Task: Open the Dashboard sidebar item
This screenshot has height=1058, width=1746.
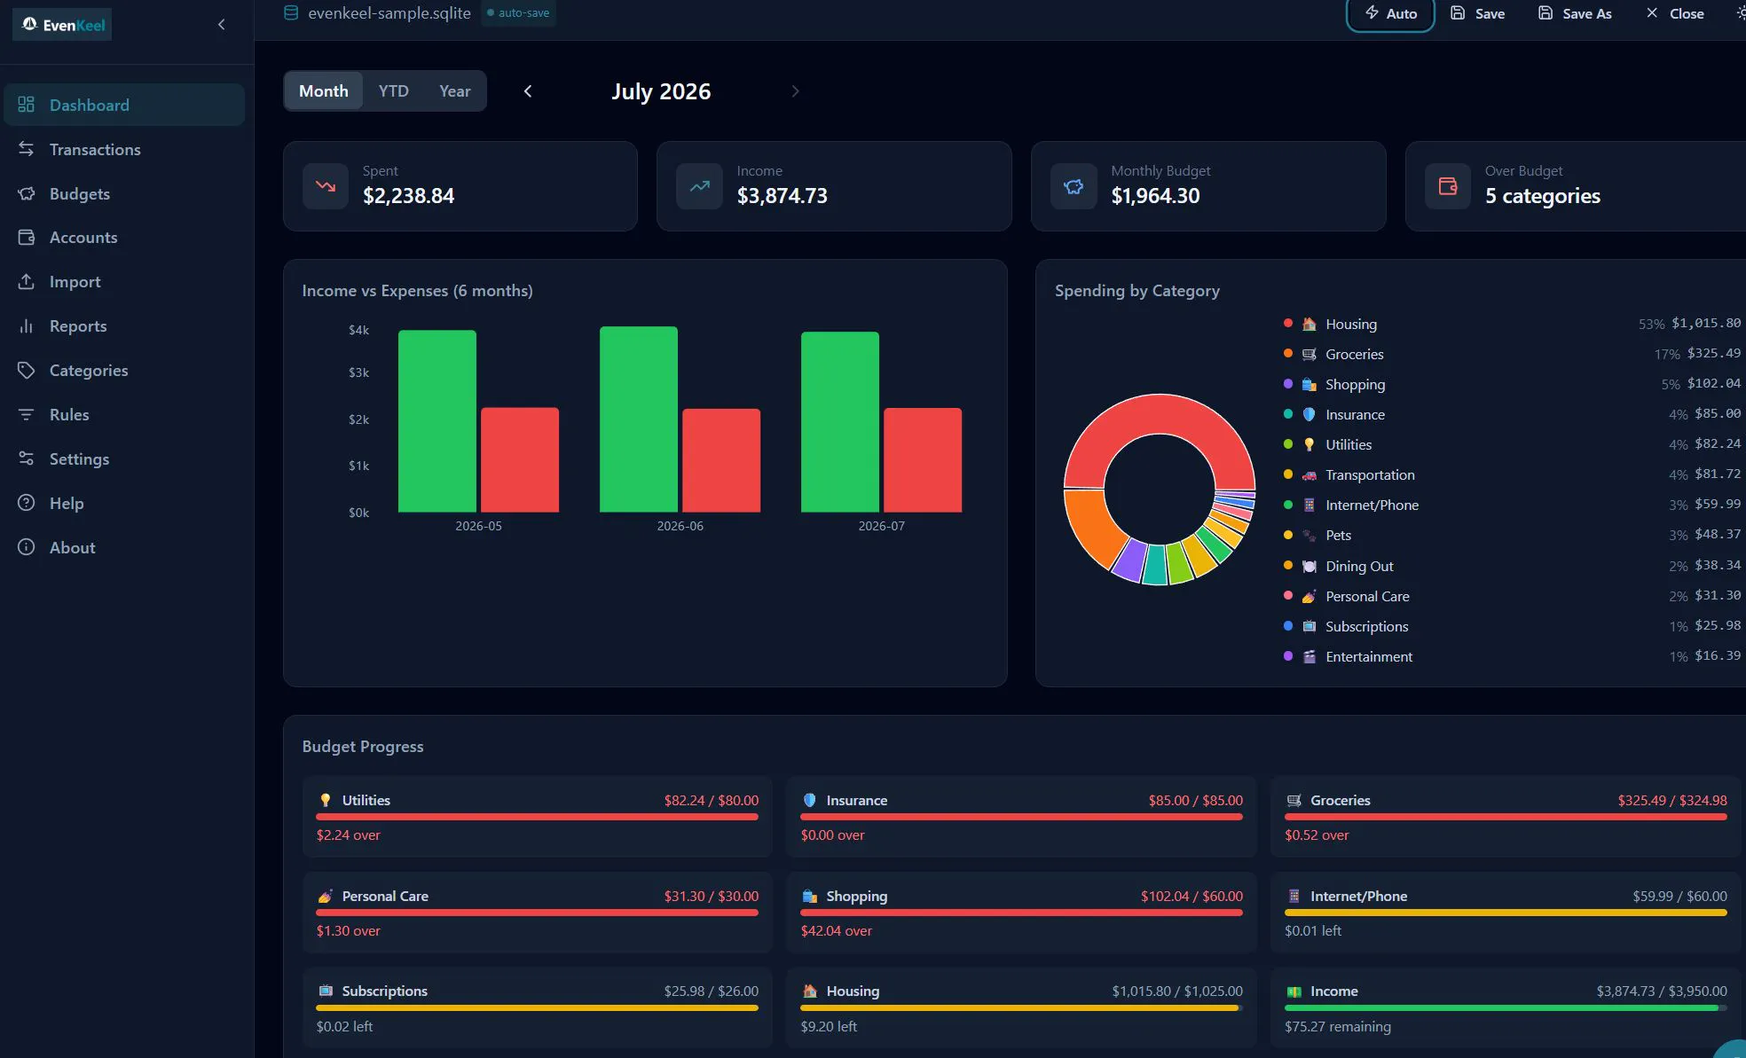Action: coord(124,105)
